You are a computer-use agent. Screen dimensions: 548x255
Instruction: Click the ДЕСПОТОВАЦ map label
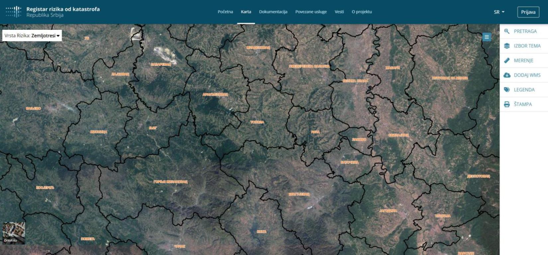pyautogui.click(x=478, y=176)
